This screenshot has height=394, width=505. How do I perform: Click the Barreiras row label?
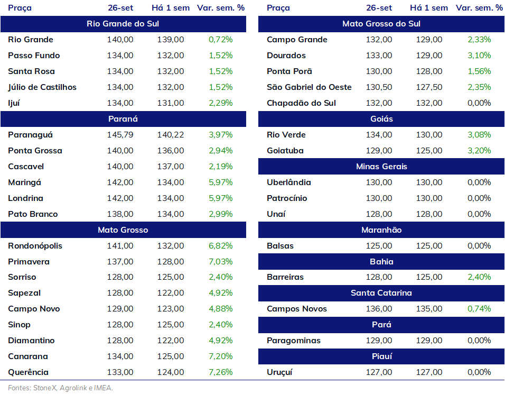pos(285,277)
